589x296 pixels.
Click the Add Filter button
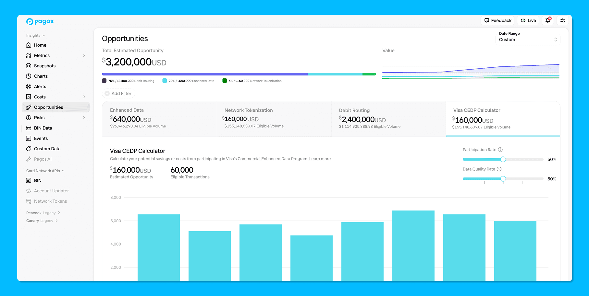coord(118,94)
